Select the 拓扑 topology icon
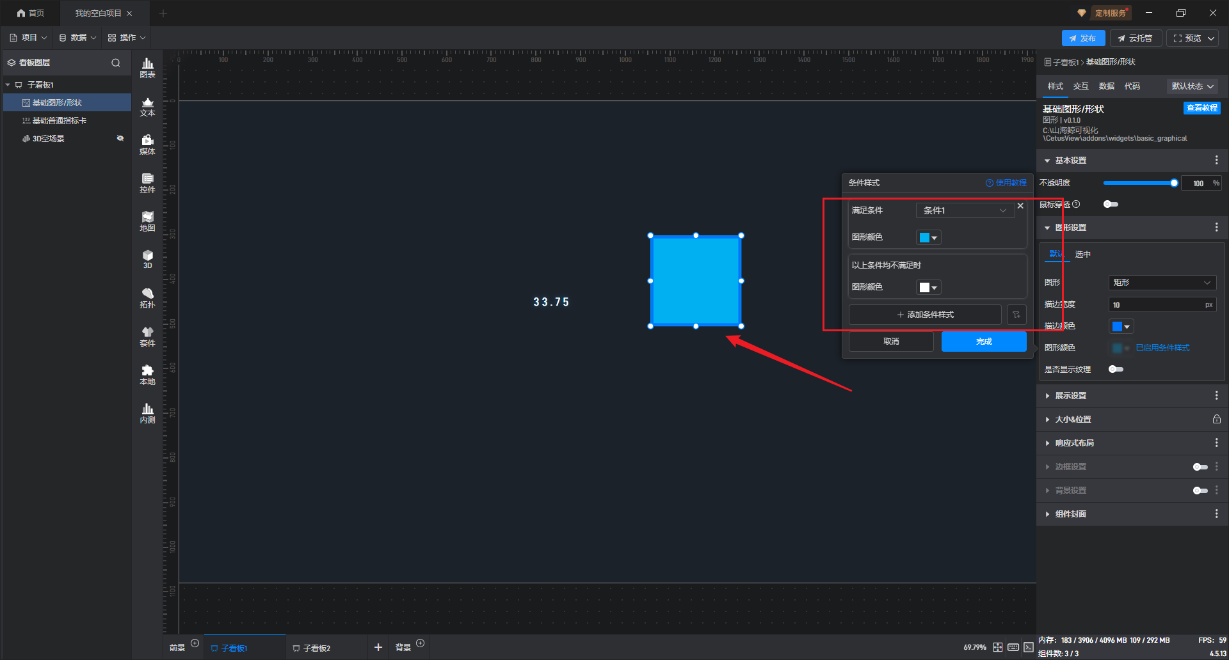1229x660 pixels. click(147, 298)
